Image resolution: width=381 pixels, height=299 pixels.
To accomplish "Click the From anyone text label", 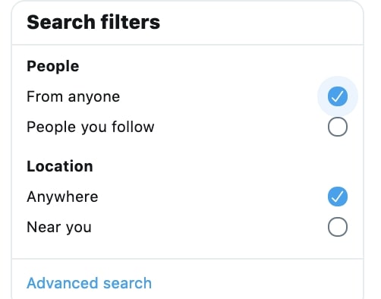I will pos(74,97).
